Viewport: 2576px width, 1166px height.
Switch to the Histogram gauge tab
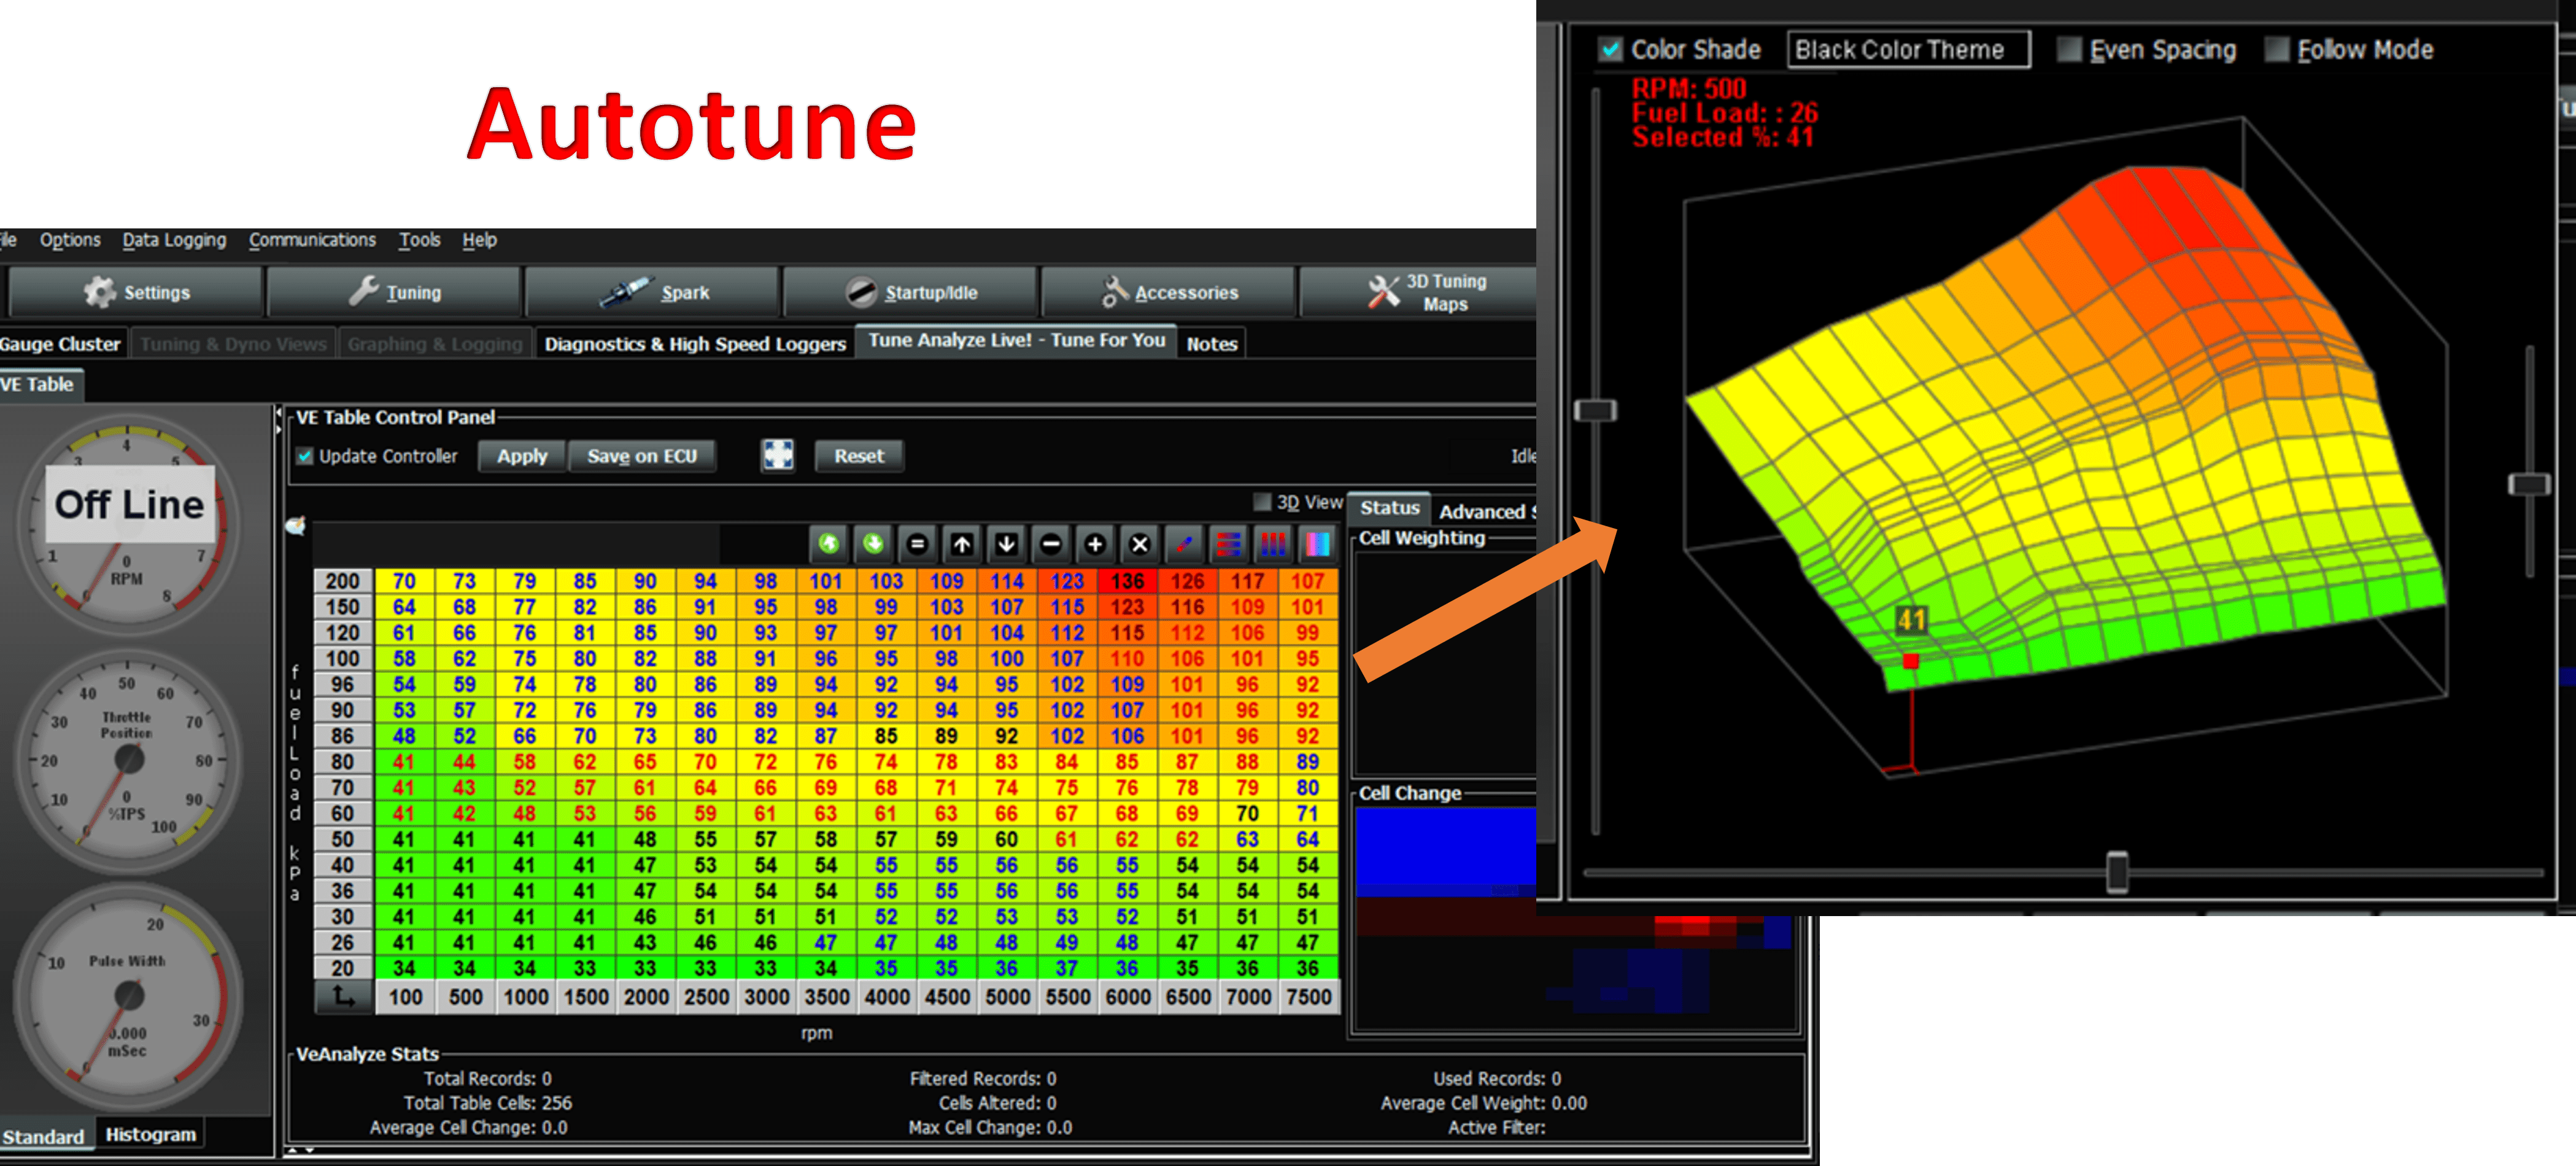click(150, 1134)
